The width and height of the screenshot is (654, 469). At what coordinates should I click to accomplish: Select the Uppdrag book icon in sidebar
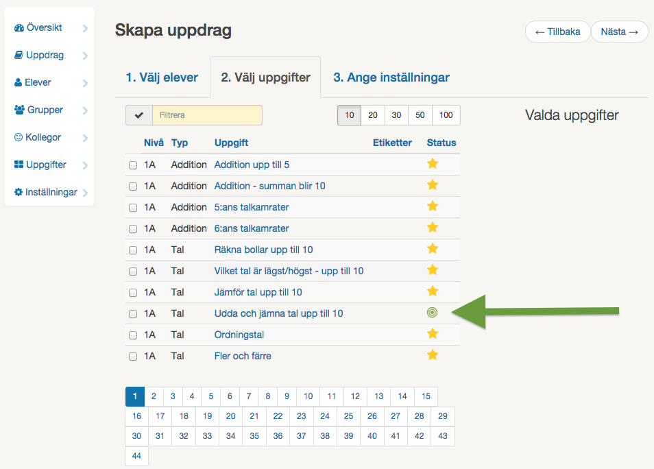pos(19,56)
